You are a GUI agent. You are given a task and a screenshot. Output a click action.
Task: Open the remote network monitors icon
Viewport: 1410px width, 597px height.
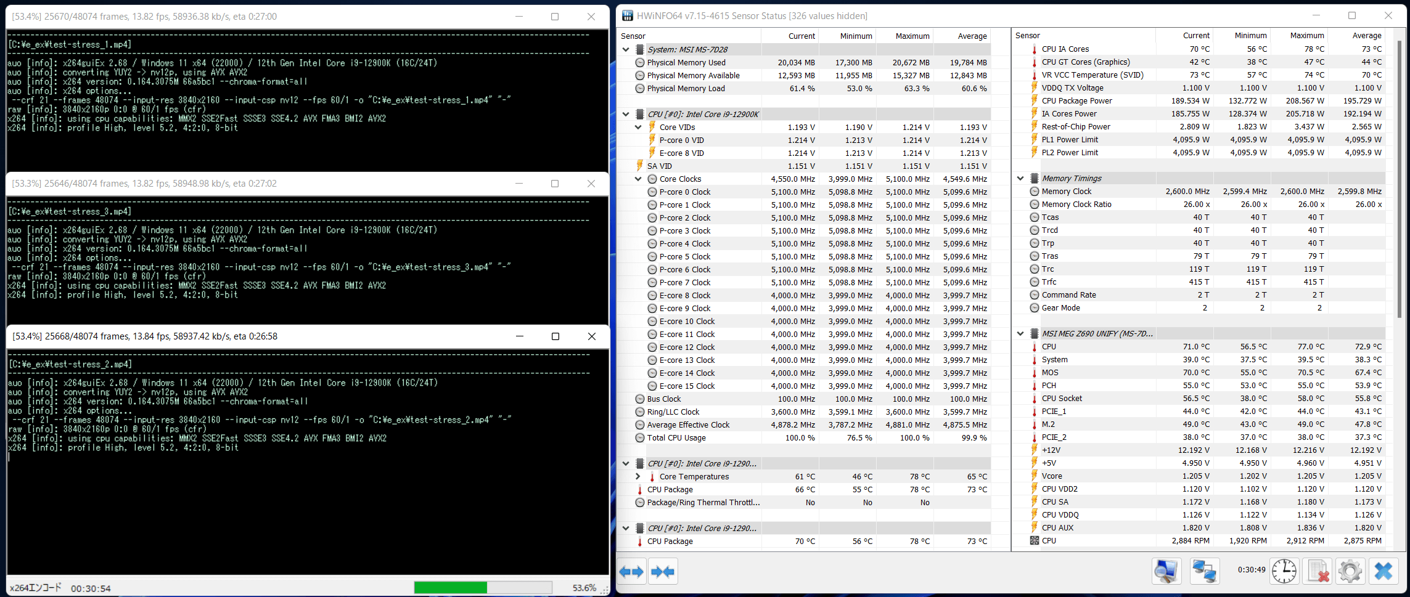pyautogui.click(x=1204, y=571)
